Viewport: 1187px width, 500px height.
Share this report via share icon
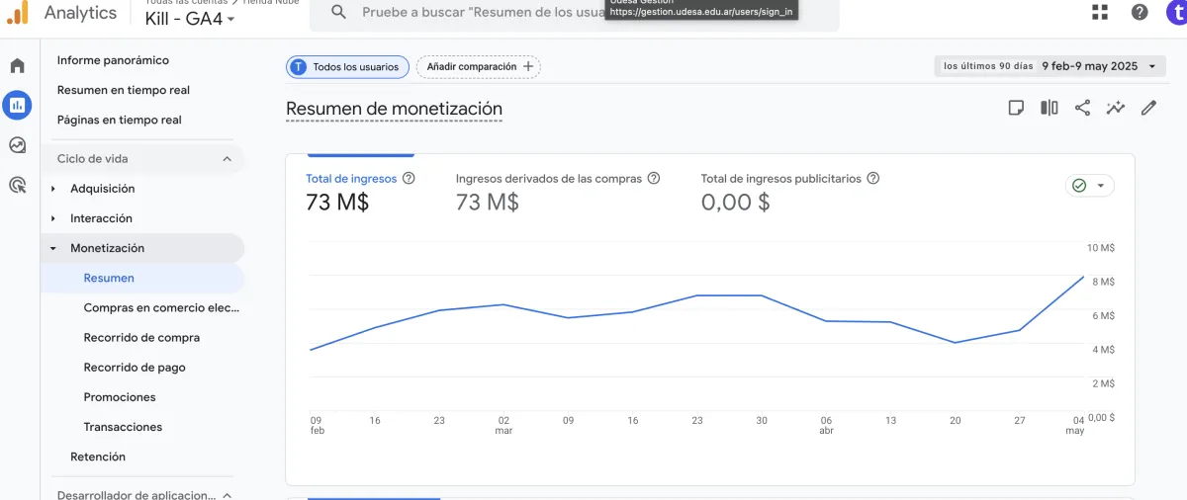pos(1082,108)
